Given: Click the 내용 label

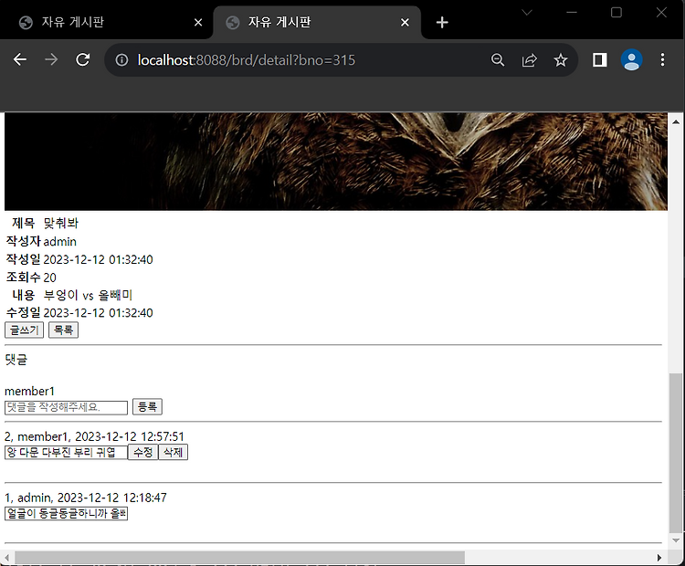Looking at the screenshot, I should [x=23, y=295].
